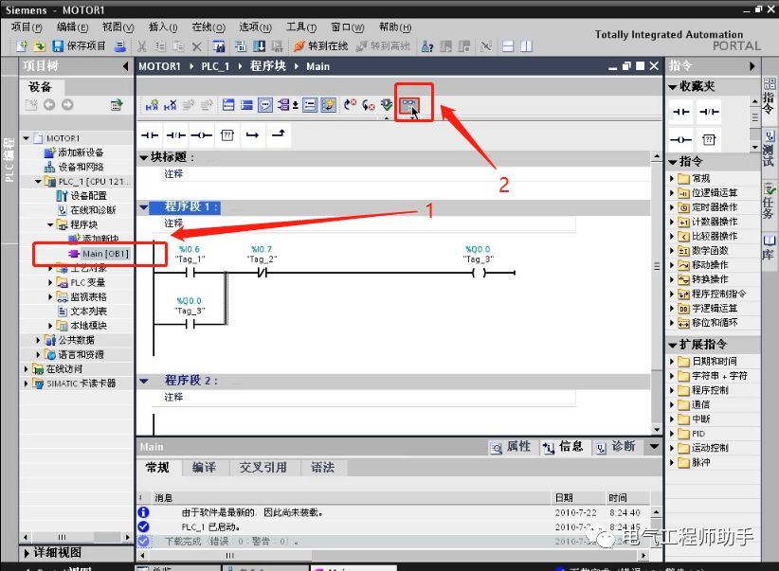779x571 pixels.
Task: Open the 测试 testing side tab
Action: [x=769, y=149]
